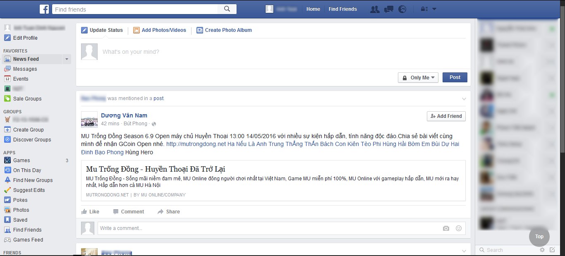
Task: Click the 'post' link in mention header
Action: pyautogui.click(x=158, y=98)
